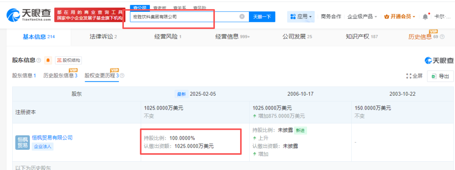Click the TianYanCha logo at top left
The height and width of the screenshot is (170, 455).
pos(29,15)
